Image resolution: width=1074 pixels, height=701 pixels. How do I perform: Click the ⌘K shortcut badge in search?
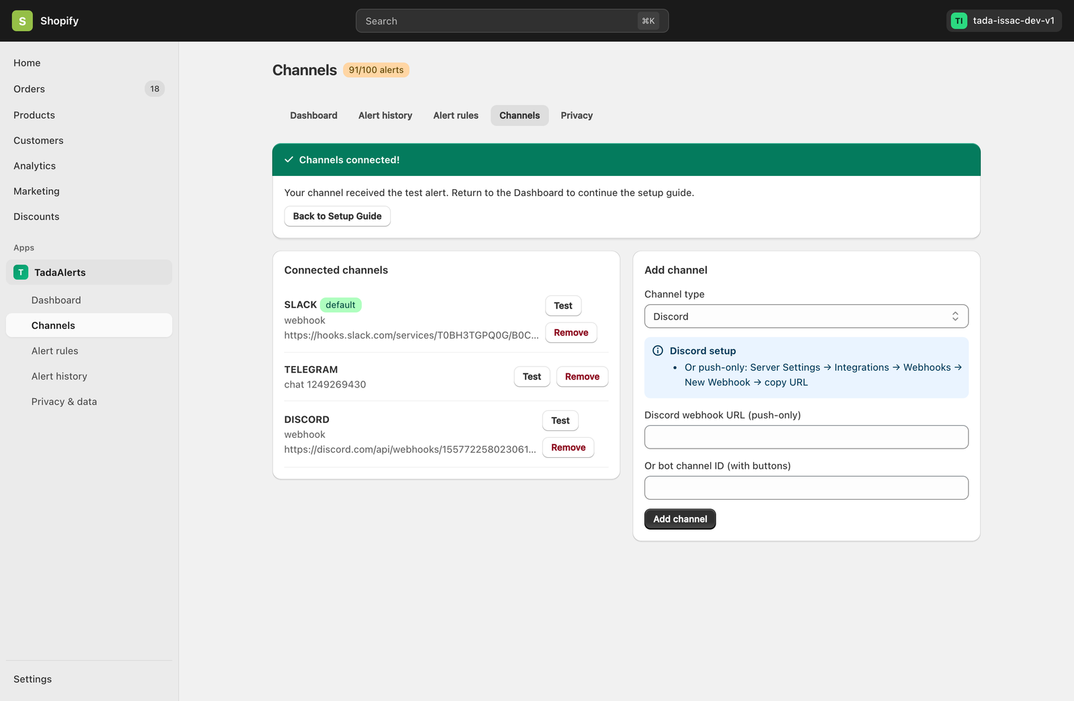point(648,21)
